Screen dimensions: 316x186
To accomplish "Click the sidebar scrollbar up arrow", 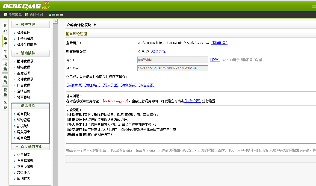I will click(56, 21).
